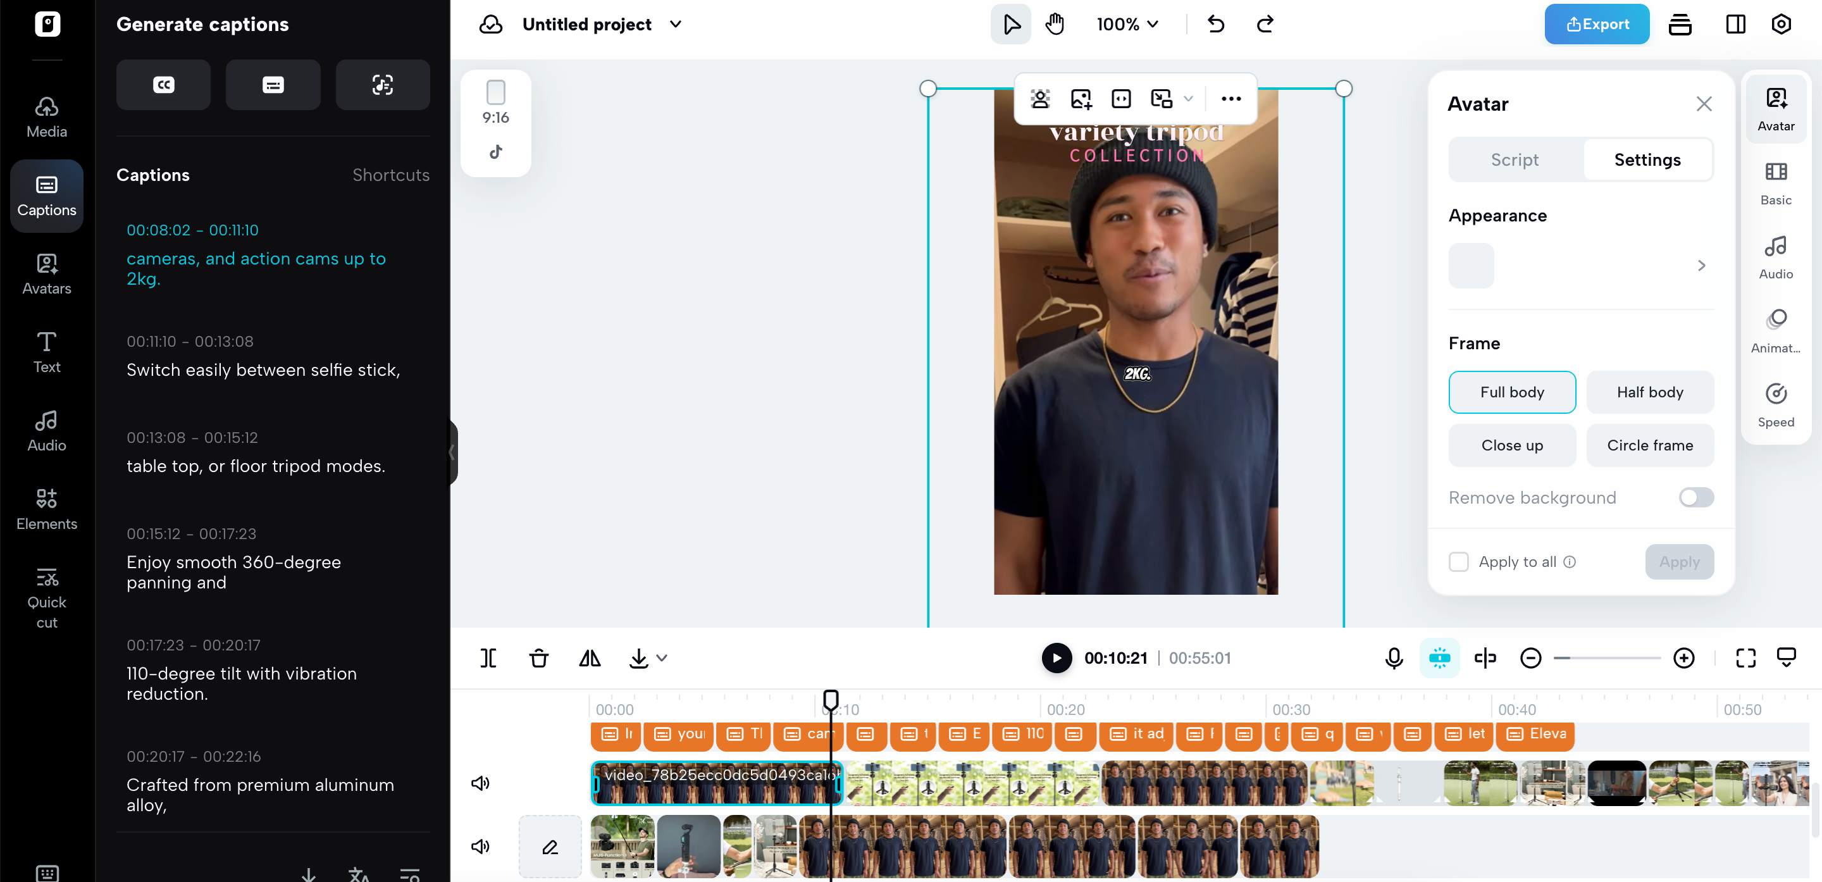Export the project

tap(1596, 23)
